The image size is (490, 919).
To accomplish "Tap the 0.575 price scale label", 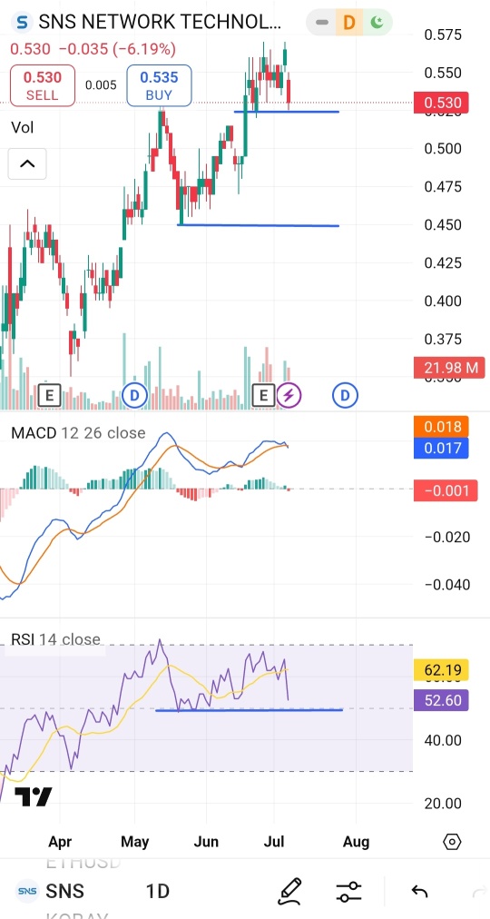I will (x=443, y=35).
